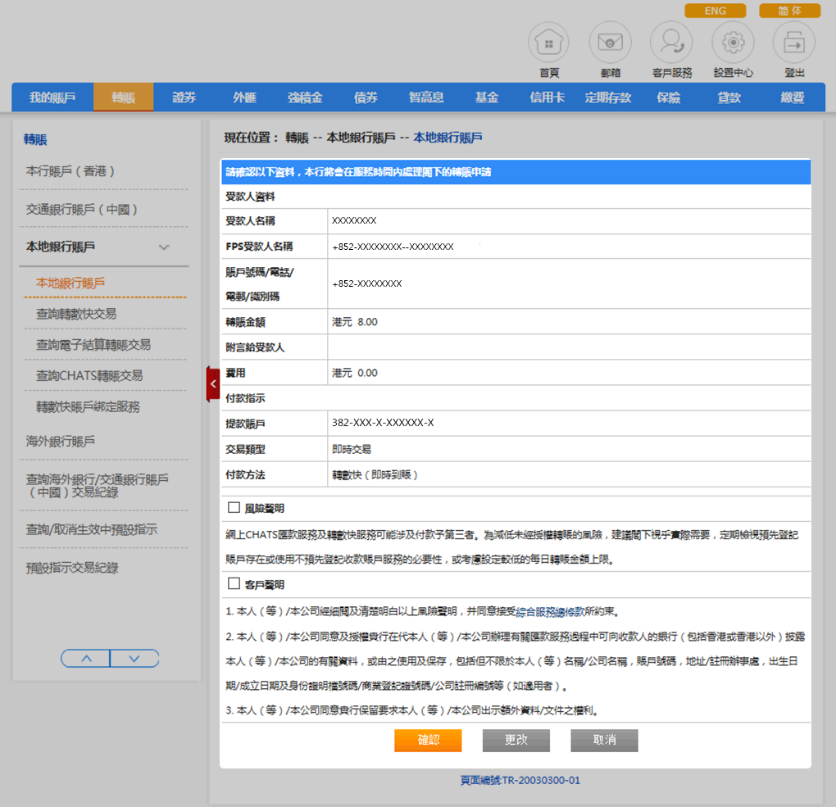The height and width of the screenshot is (807, 836).
Task: Collapse sidebar with the red arrow handle
Action: click(x=213, y=383)
